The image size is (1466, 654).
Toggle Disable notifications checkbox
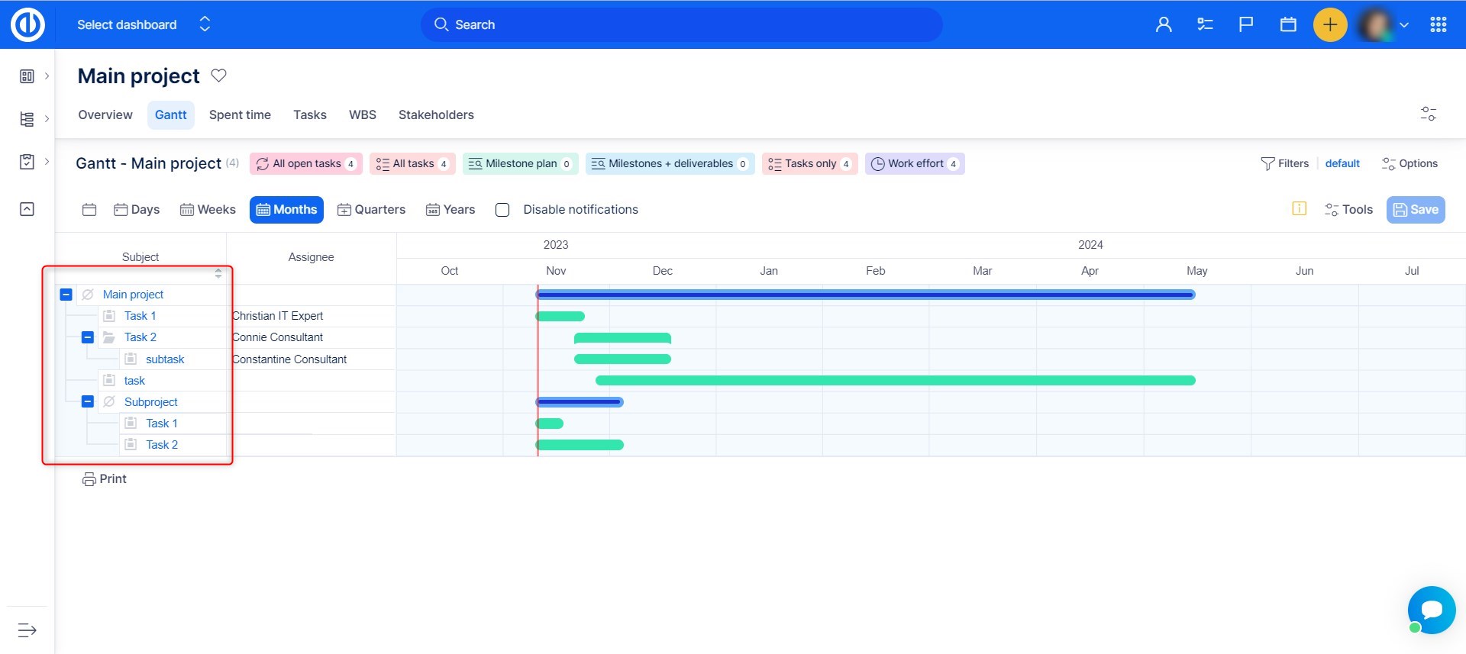[502, 210]
